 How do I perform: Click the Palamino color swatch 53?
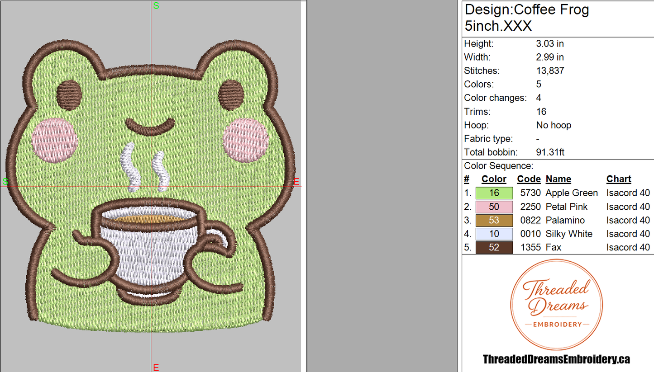pos(494,220)
